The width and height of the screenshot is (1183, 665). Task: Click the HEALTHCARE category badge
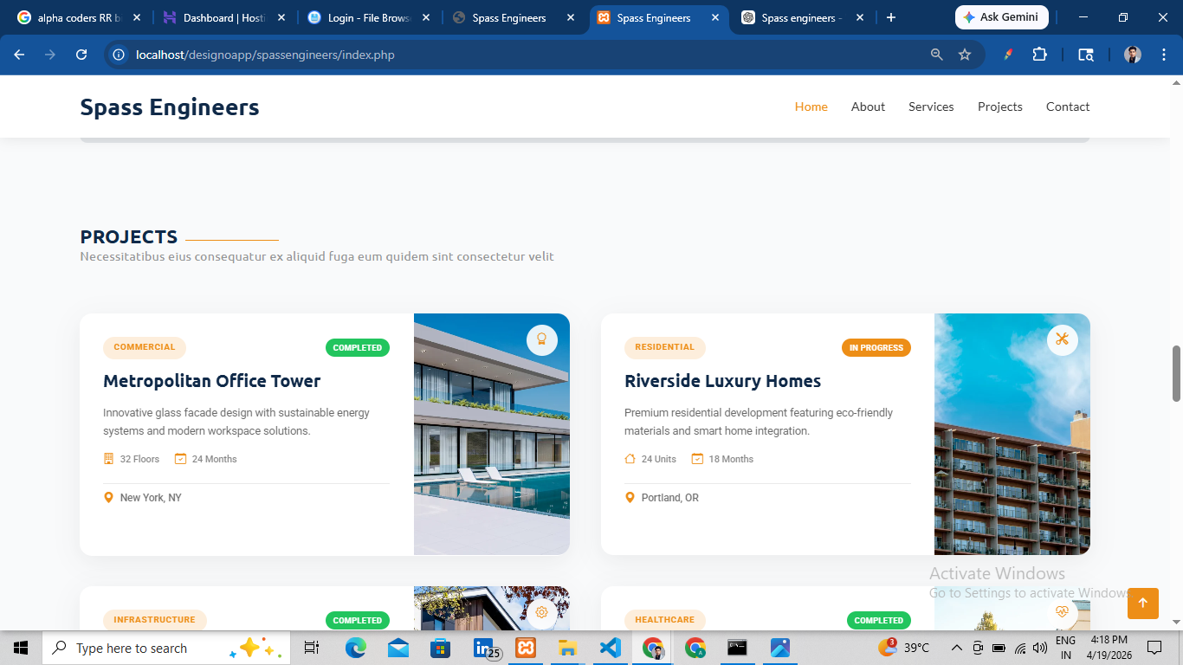665,620
